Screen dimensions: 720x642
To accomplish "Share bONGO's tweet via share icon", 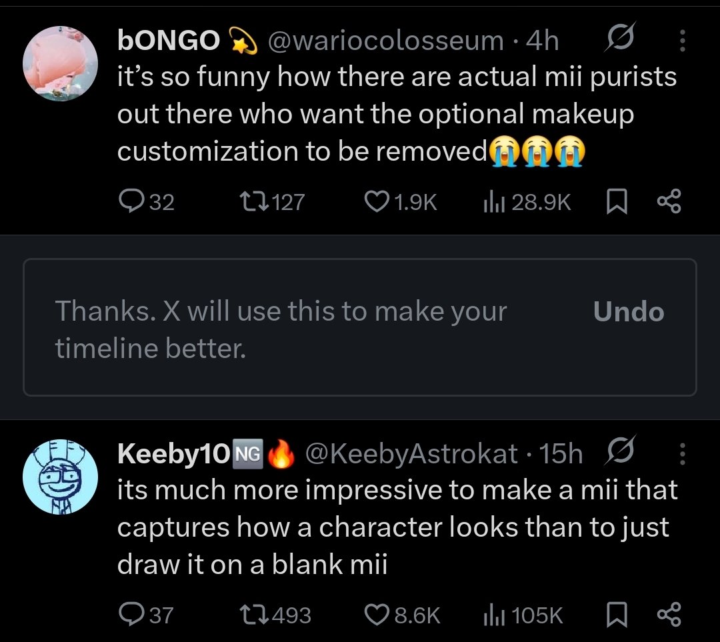I will point(668,201).
